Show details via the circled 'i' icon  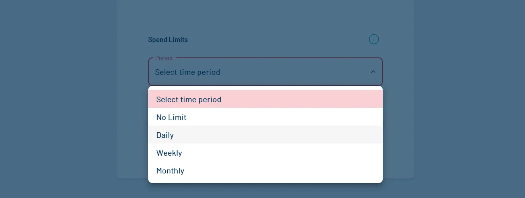tap(374, 40)
